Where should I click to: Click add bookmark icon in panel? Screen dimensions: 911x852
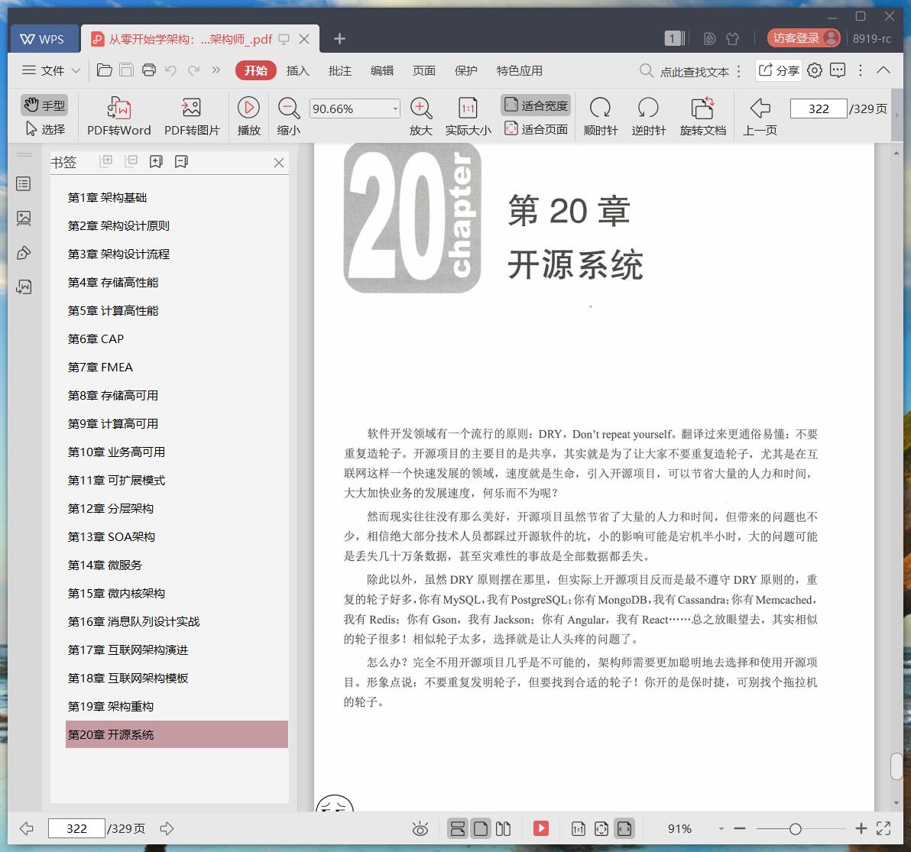pos(156,161)
